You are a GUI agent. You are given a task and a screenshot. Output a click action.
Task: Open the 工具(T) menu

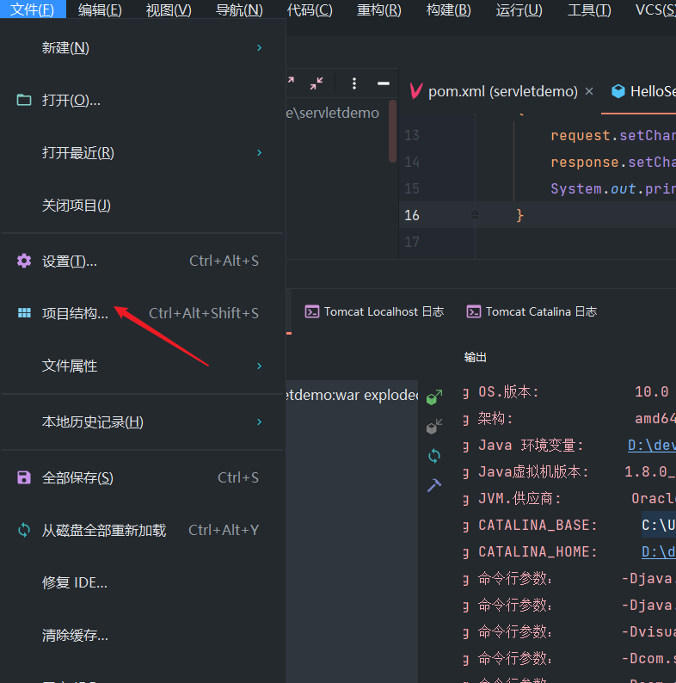pos(589,9)
